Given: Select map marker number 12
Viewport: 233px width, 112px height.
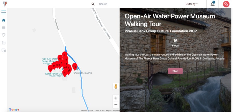Looking at the screenshot, I should (50, 68).
